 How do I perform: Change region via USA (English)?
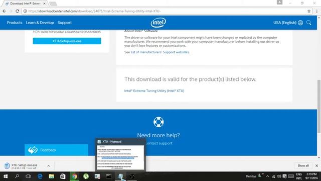tap(285, 23)
